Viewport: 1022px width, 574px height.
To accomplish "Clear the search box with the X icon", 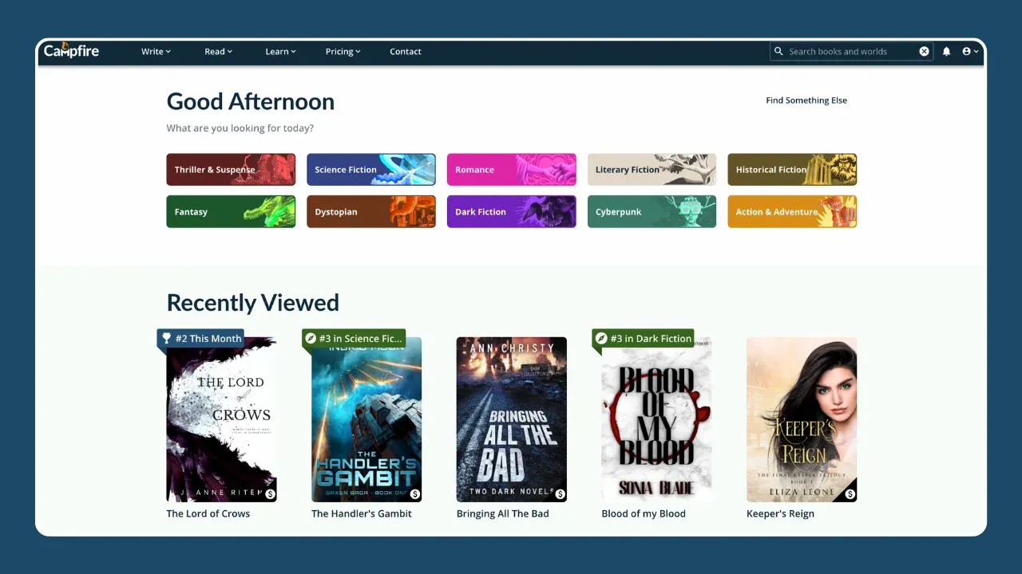I will pos(924,51).
